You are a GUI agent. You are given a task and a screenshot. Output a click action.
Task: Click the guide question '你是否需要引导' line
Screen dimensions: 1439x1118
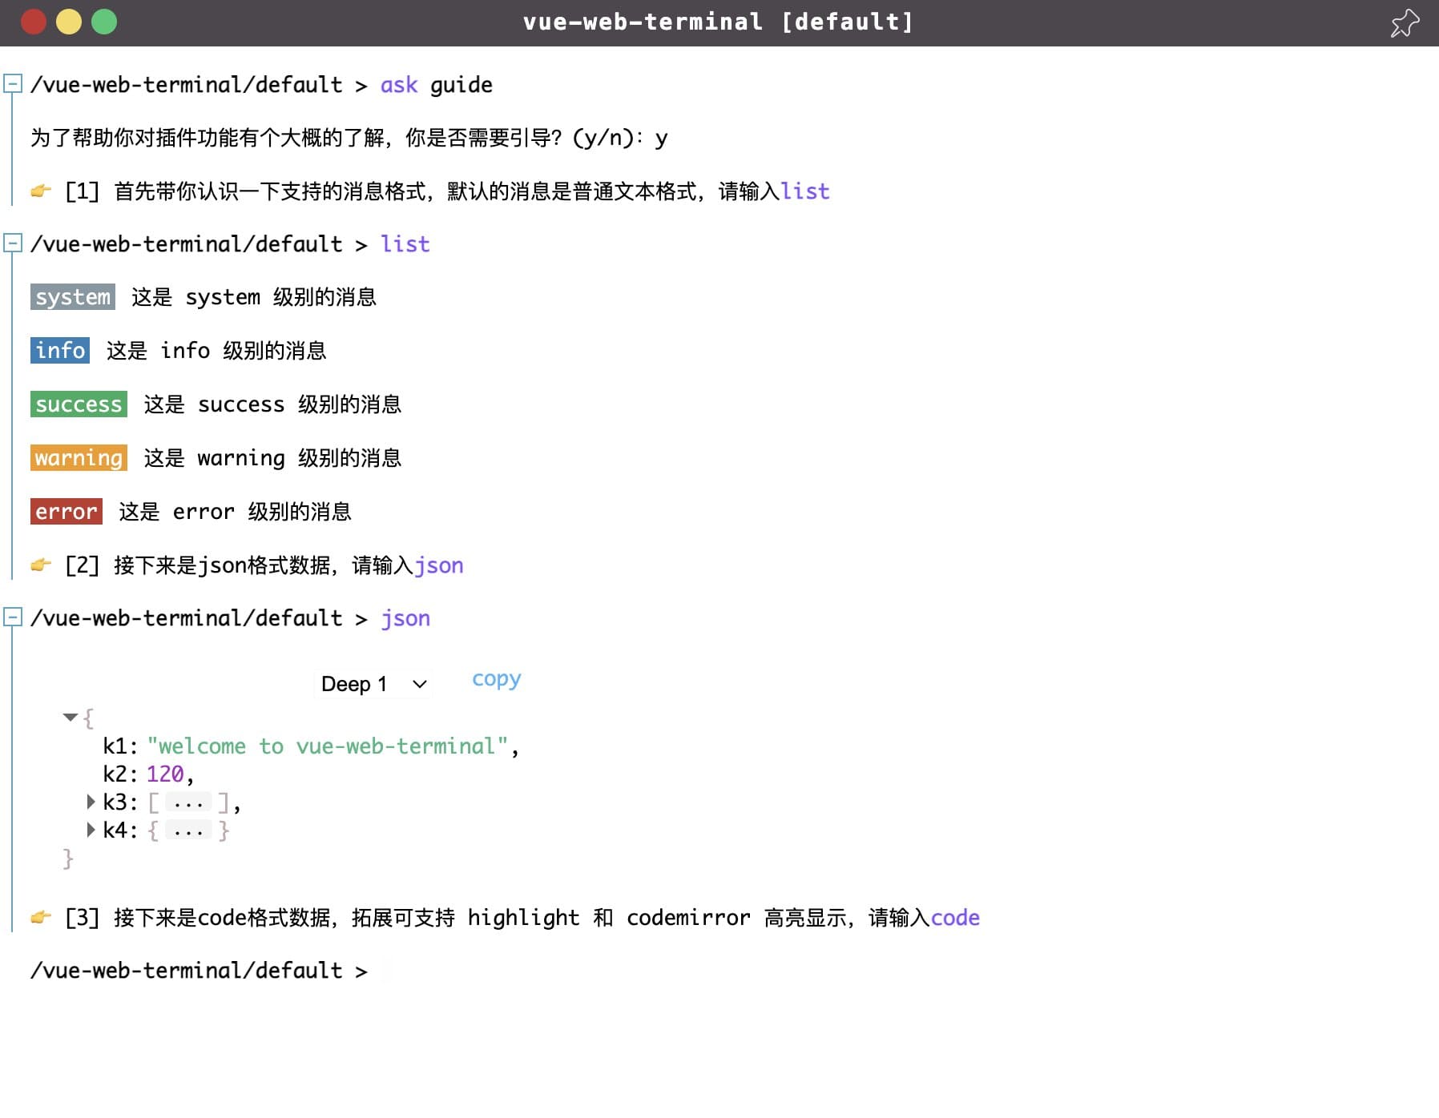pyautogui.click(x=349, y=138)
